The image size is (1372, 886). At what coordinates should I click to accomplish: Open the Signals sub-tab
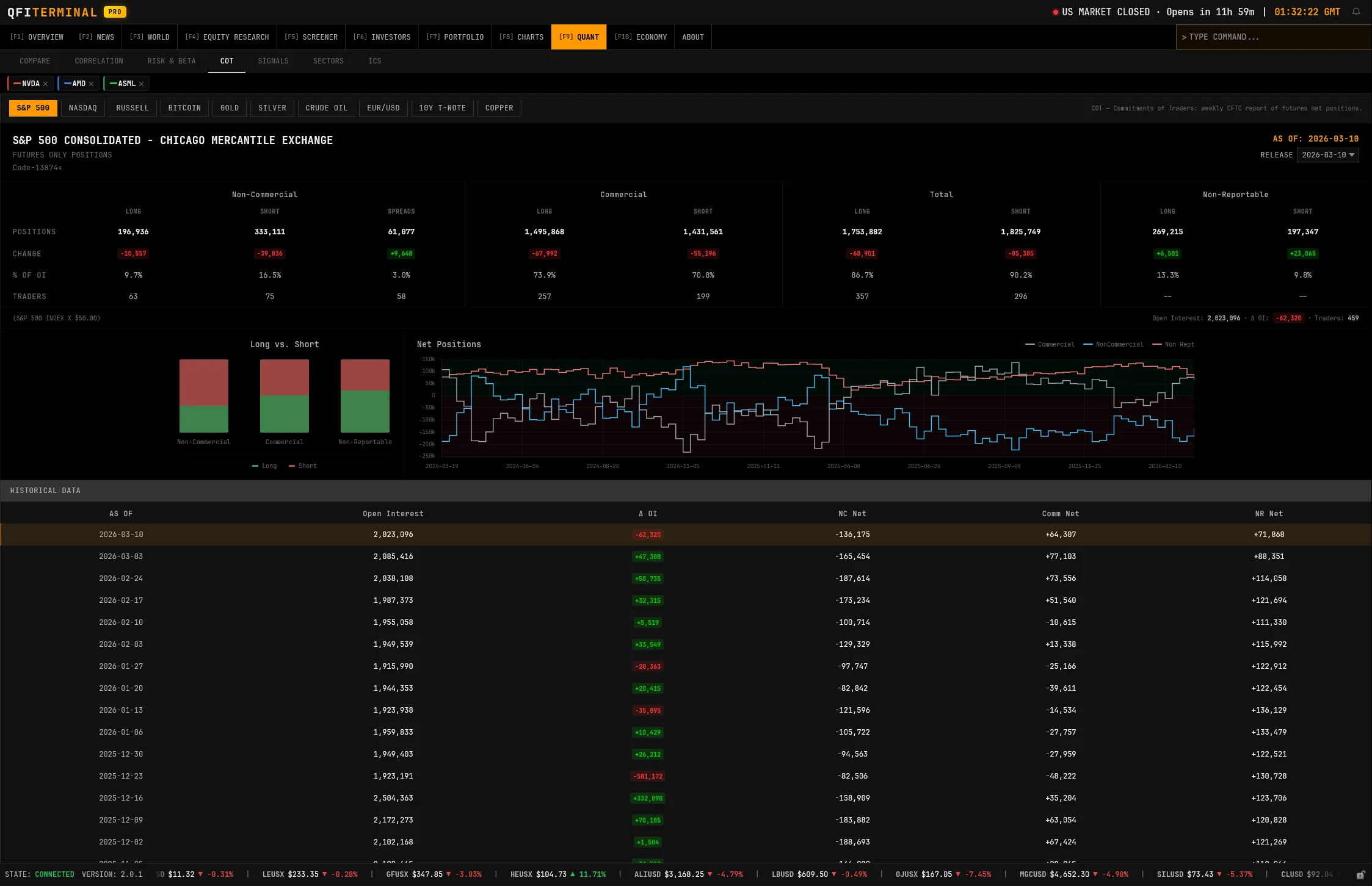point(273,61)
